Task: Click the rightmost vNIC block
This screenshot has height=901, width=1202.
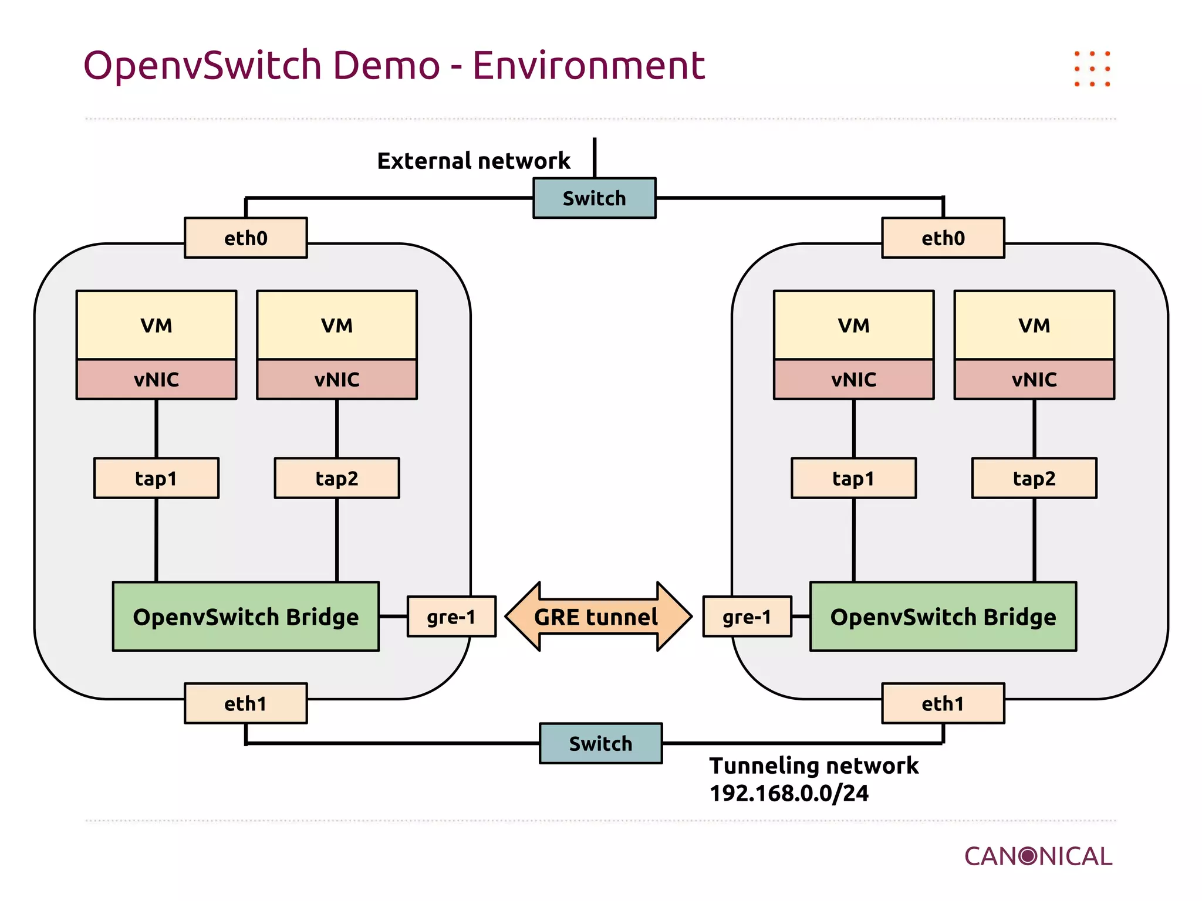Action: coord(1034,380)
